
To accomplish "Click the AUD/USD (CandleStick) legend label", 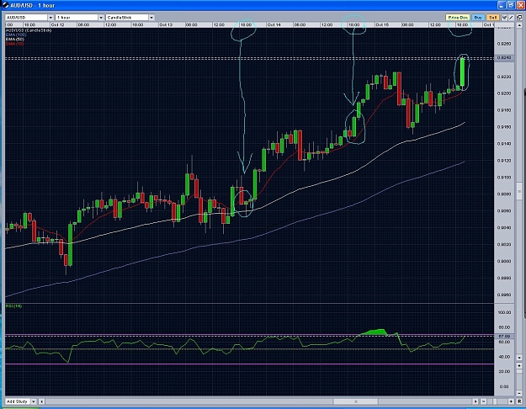I will tap(29, 30).
